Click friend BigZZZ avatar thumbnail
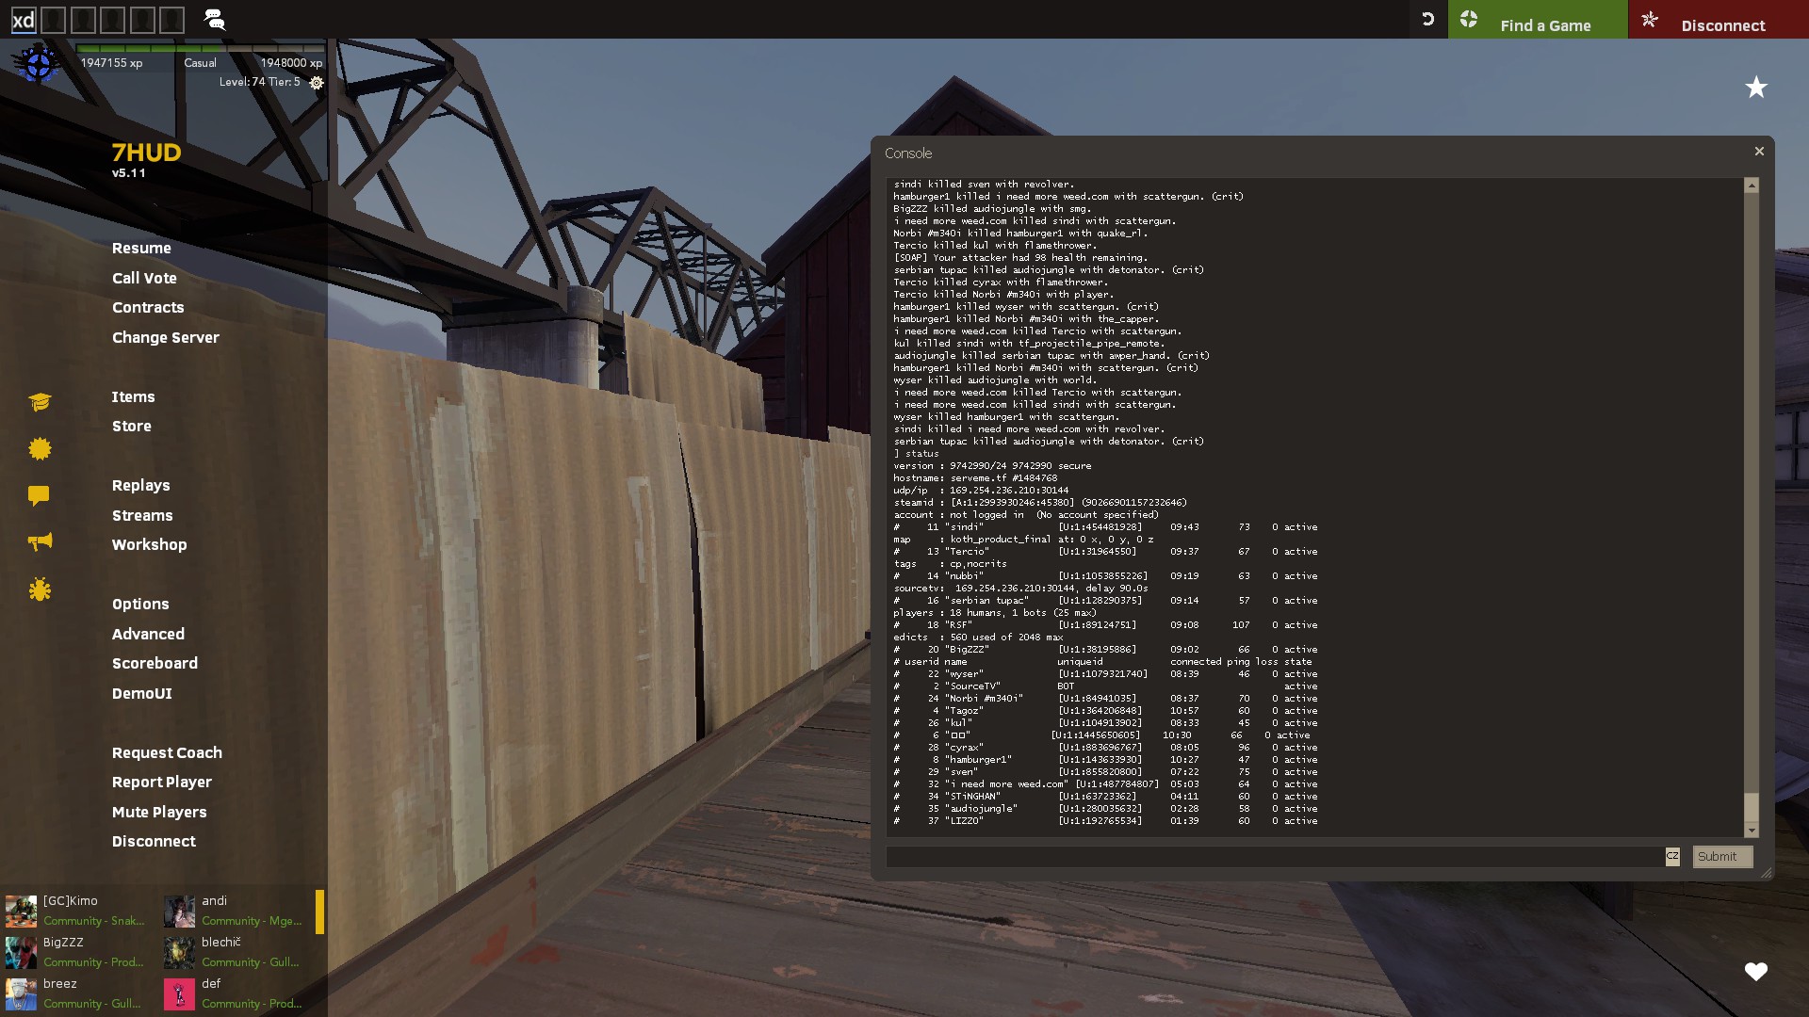The width and height of the screenshot is (1809, 1017). click(21, 952)
